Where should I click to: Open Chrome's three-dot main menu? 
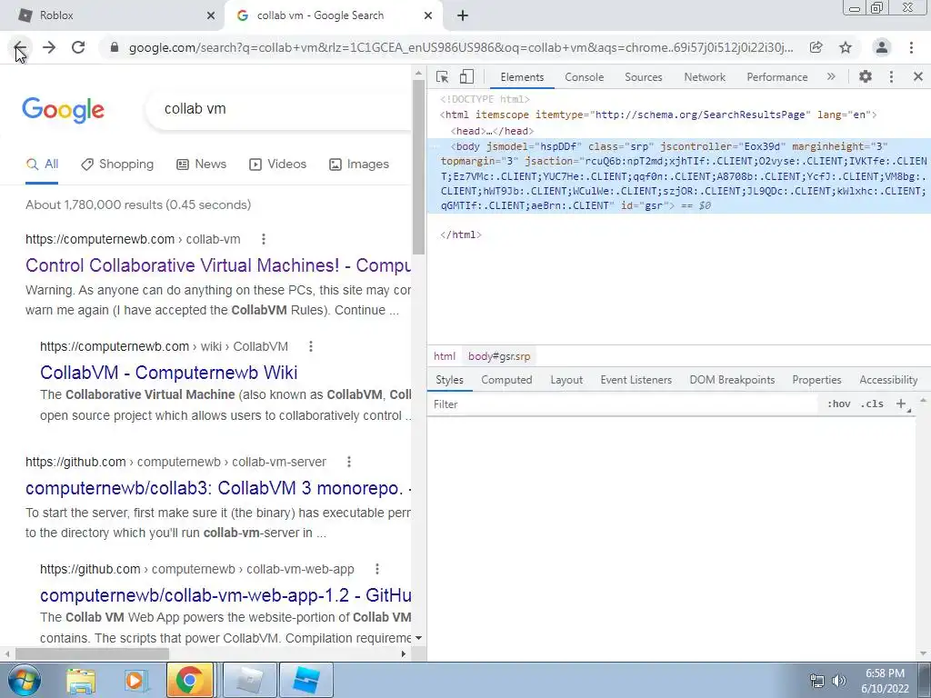(911, 47)
